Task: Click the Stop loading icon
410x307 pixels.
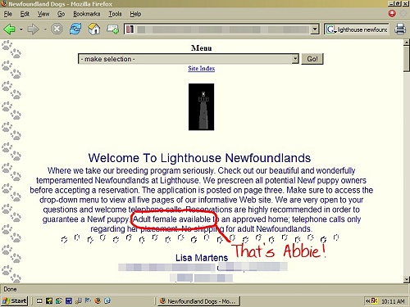Action: [x=57, y=29]
